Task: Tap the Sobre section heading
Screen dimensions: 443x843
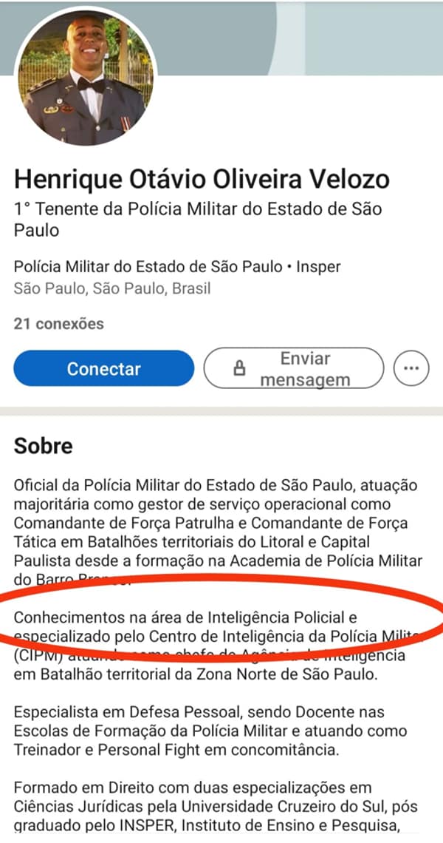Action: 44,447
